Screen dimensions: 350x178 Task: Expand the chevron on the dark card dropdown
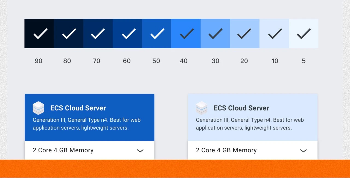140,150
